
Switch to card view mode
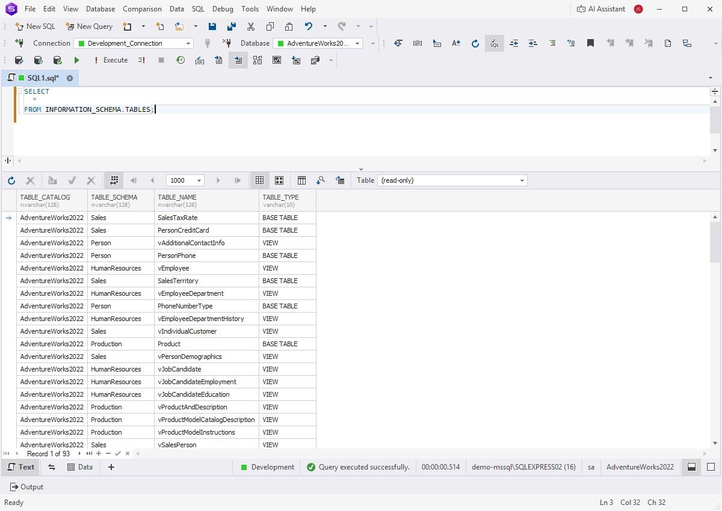279,180
